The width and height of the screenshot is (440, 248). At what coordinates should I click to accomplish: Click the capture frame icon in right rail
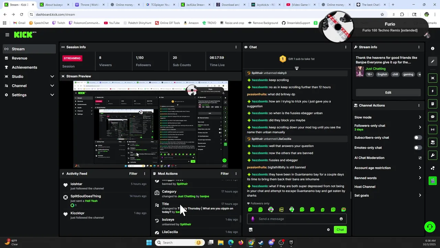coord(432,78)
